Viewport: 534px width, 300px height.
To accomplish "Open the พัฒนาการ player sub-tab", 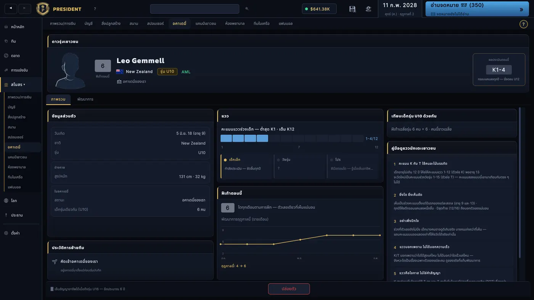I will pyautogui.click(x=85, y=99).
